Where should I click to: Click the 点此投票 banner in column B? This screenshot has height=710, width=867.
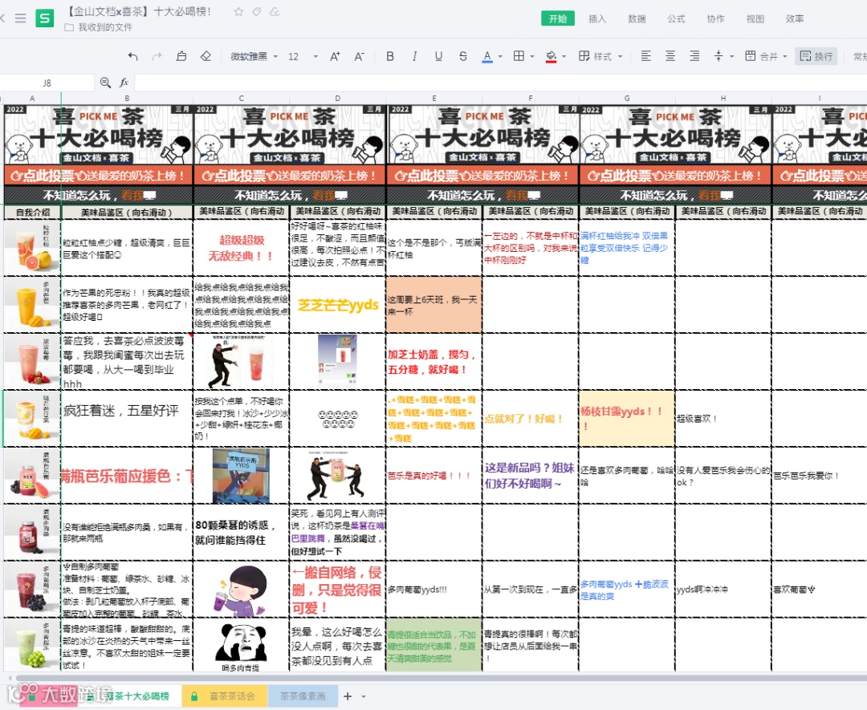[x=99, y=176]
